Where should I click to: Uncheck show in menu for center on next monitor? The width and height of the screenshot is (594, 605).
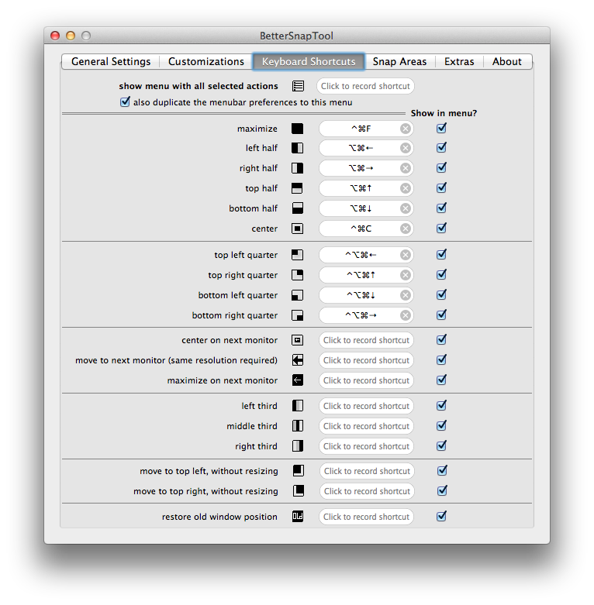coord(441,339)
